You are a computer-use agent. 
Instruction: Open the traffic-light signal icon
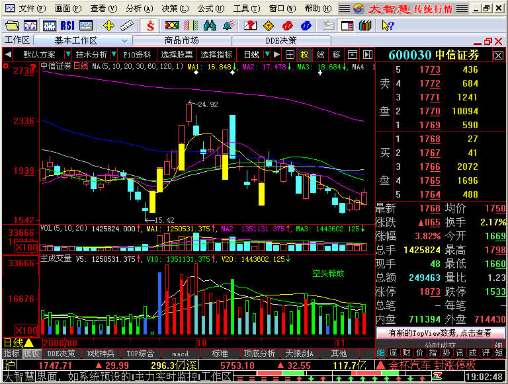[x=172, y=26]
